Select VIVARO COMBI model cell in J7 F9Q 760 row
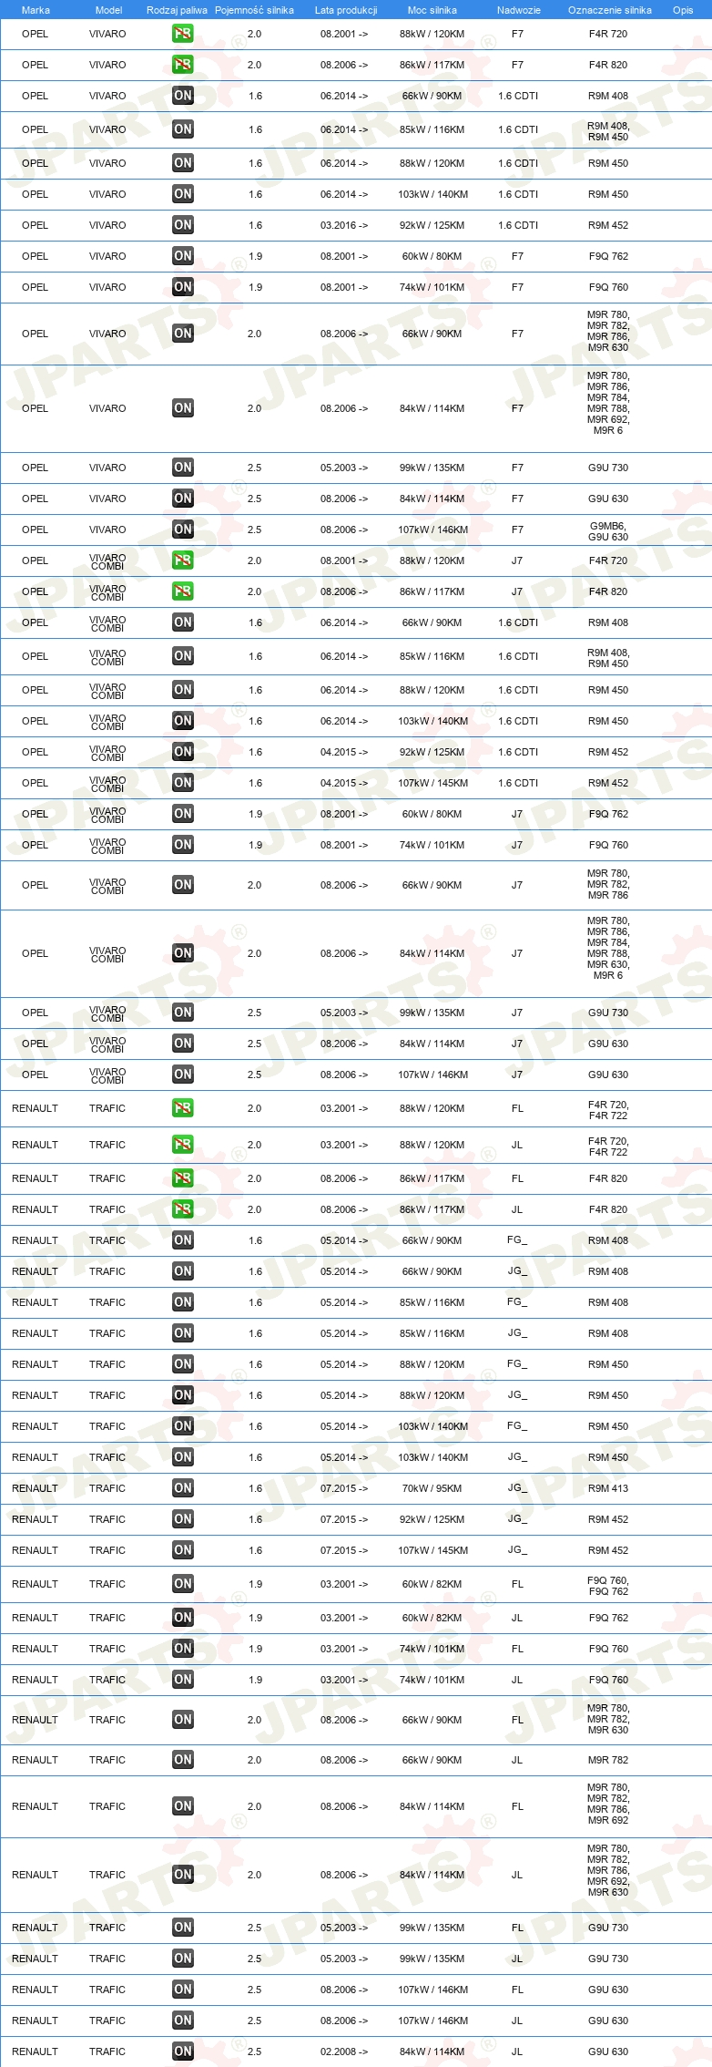The width and height of the screenshot is (712, 2067). tap(107, 846)
